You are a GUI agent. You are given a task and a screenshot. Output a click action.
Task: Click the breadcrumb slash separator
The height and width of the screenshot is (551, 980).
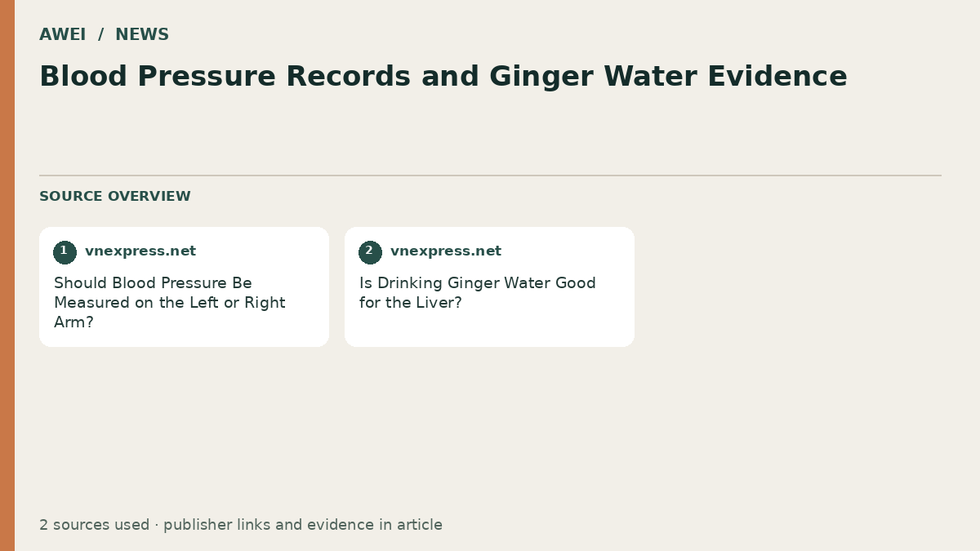[100, 34]
